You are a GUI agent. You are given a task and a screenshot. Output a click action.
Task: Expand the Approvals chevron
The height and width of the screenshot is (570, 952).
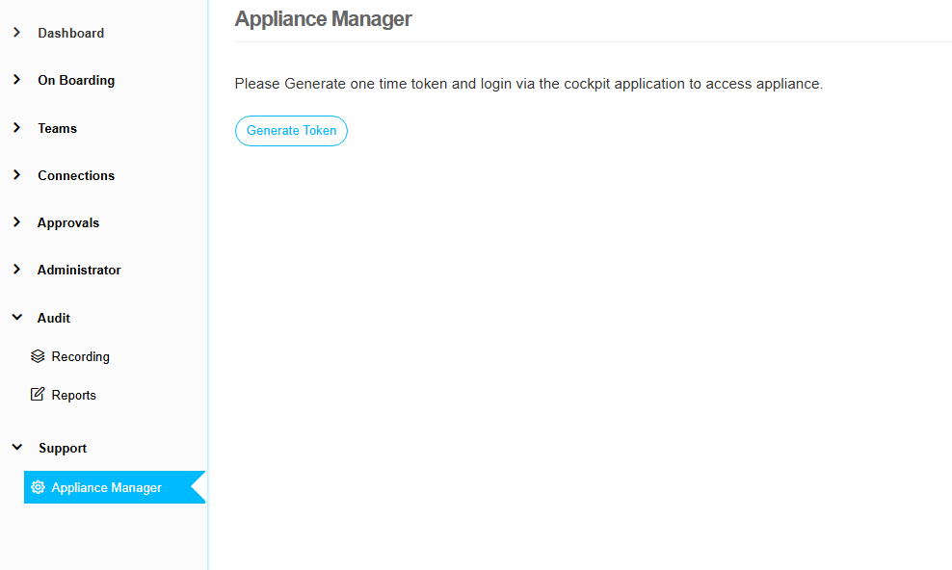[17, 222]
